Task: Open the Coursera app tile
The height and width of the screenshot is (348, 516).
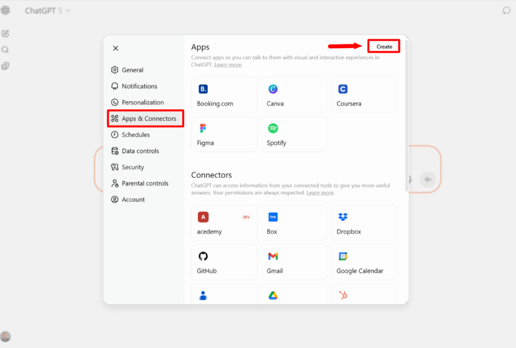Action: 363,95
